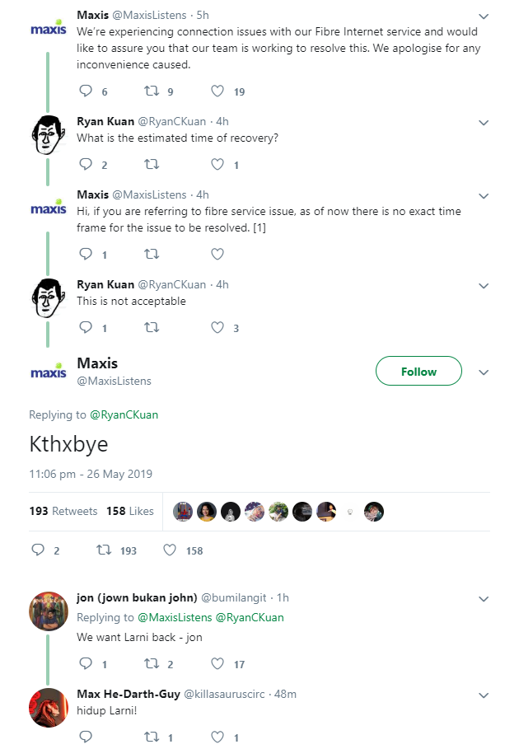Retweet the main Kthxbye tweet
519x749 pixels.
(103, 550)
